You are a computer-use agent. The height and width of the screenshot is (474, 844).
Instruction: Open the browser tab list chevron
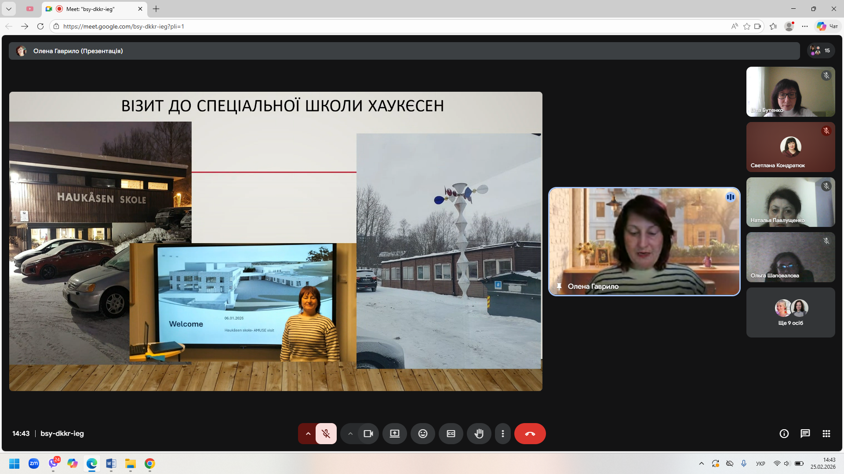(x=8, y=9)
